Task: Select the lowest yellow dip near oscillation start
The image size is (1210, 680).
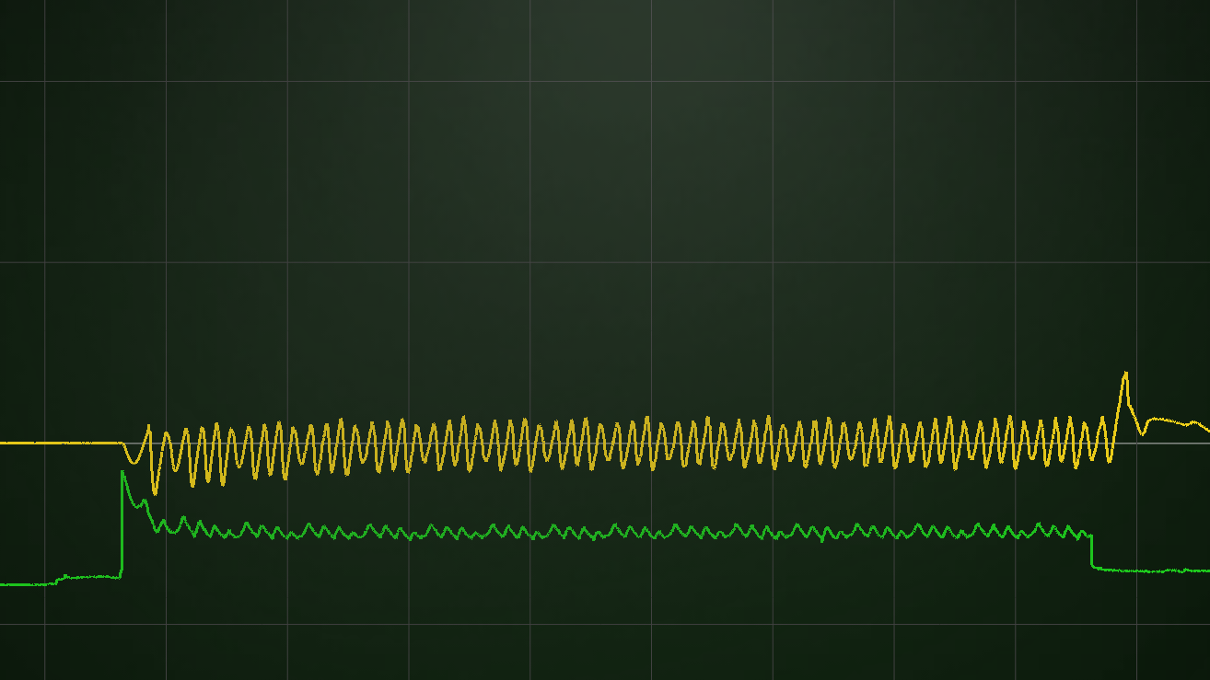Action: (155, 492)
